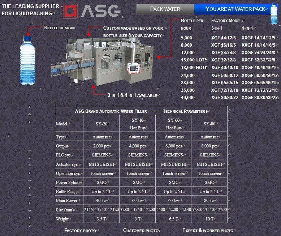
Task: Open the Pack Water tab
Action: pos(165,9)
